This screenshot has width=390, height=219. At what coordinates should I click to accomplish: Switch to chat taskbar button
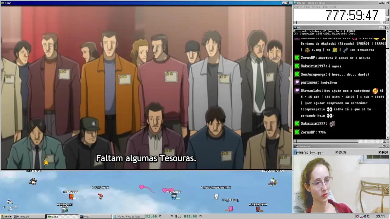pos(95,217)
